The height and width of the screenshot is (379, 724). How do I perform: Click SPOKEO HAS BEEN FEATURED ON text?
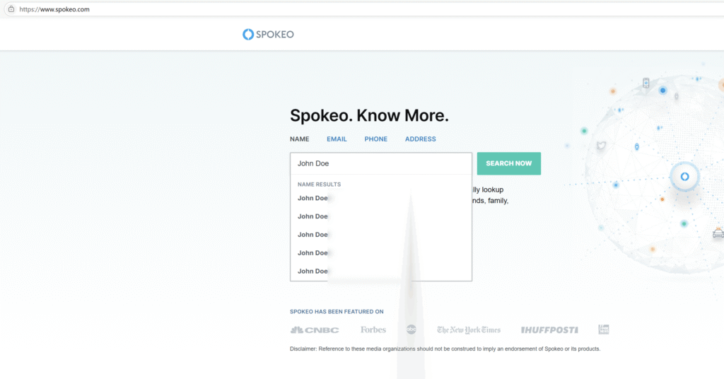click(x=337, y=312)
